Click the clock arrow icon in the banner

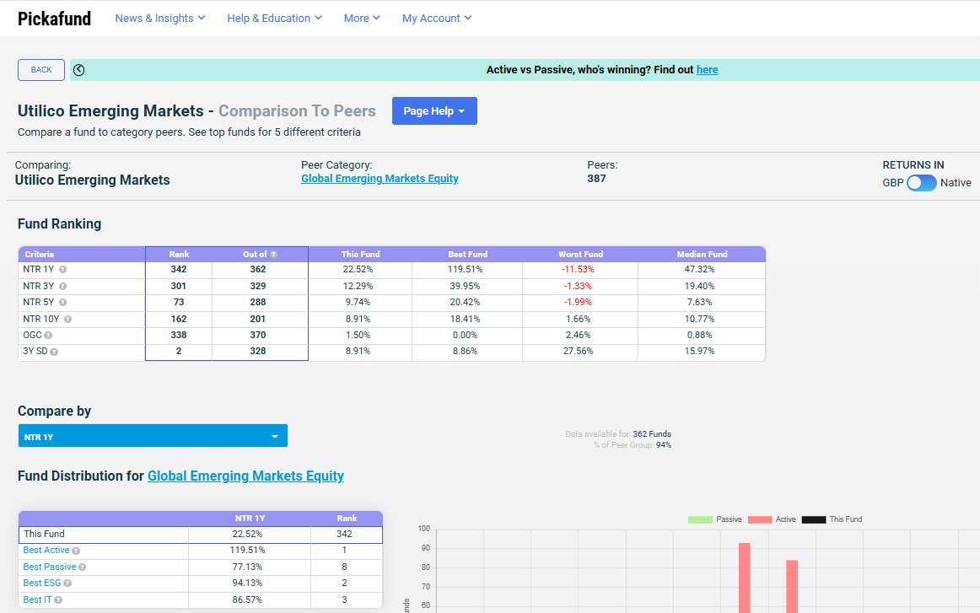[x=78, y=70]
